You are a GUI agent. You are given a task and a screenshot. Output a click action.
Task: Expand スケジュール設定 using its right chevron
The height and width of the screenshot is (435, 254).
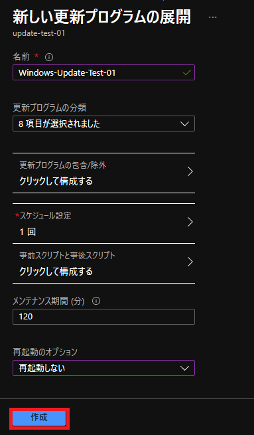(190, 222)
